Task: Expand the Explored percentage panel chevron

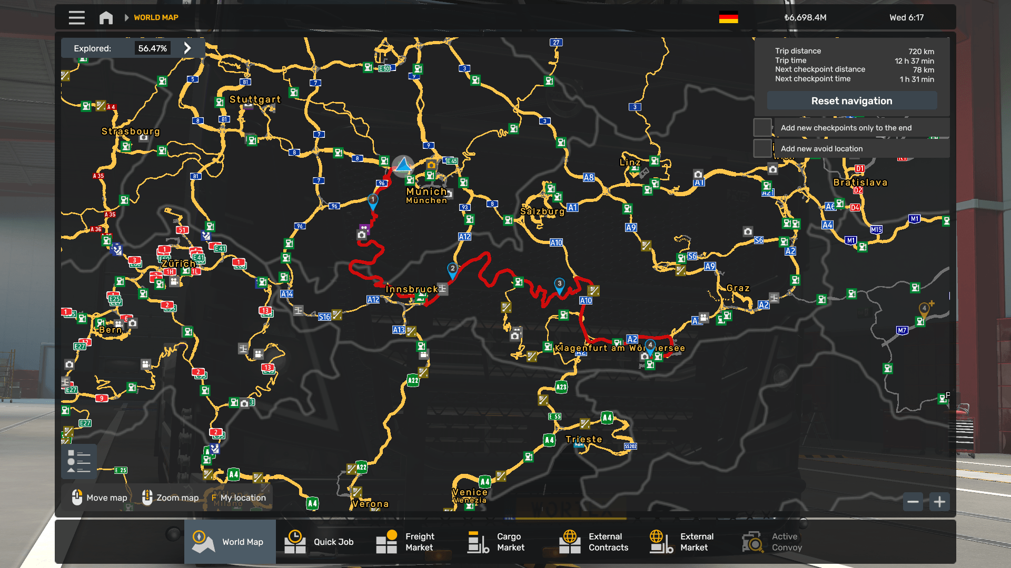Action: coord(187,48)
